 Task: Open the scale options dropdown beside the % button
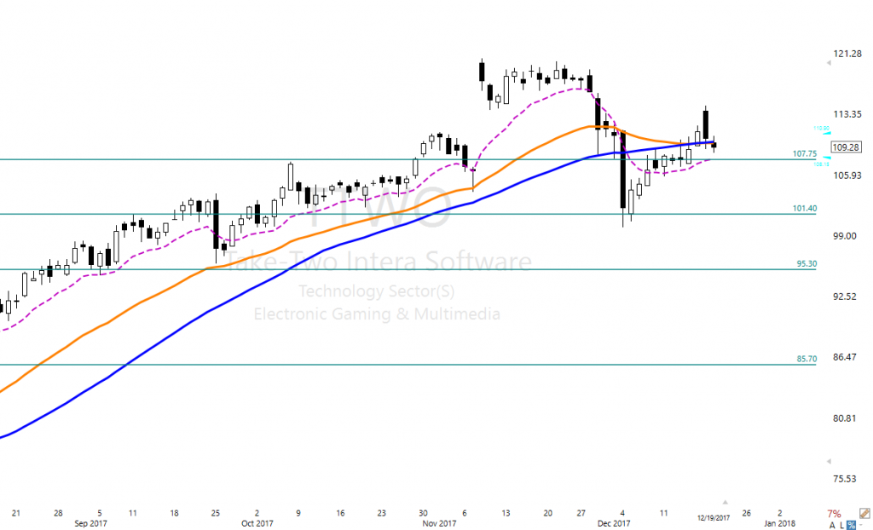pos(860,525)
